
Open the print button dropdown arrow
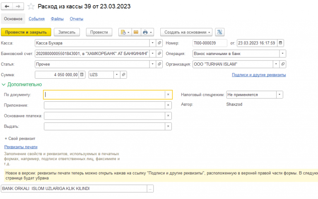(151, 32)
